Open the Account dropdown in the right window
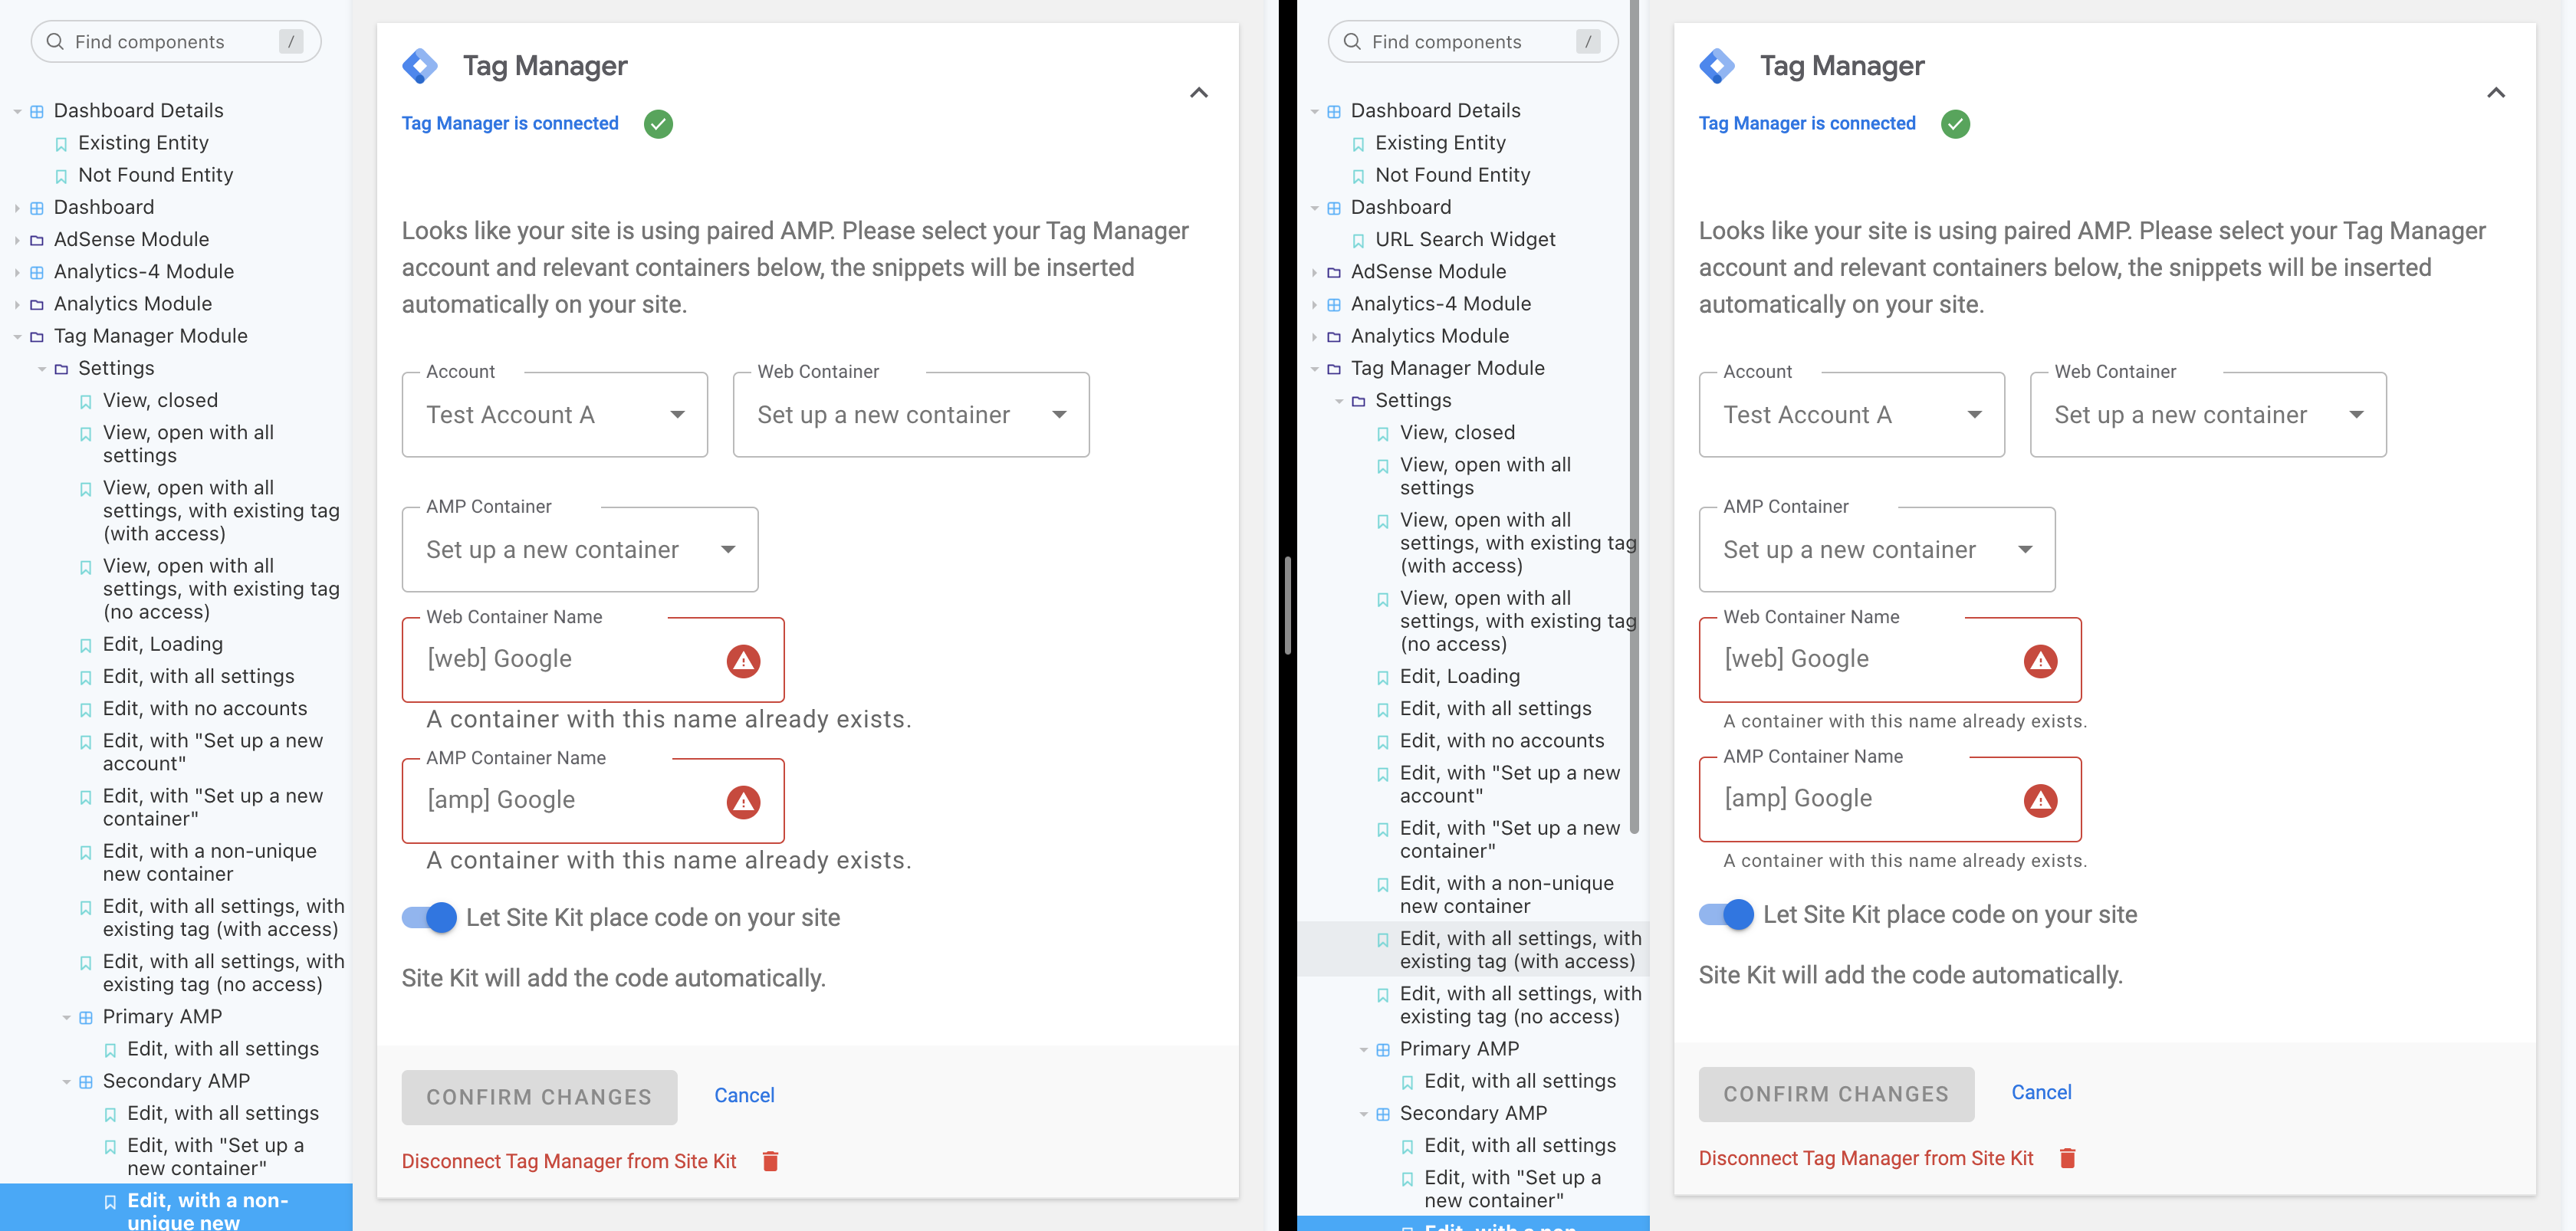The image size is (2576, 1231). (1852, 415)
